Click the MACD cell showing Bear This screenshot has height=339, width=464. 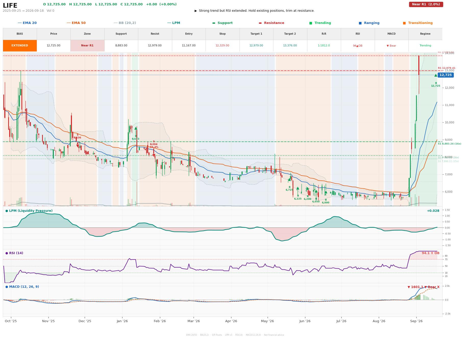tap(392, 46)
